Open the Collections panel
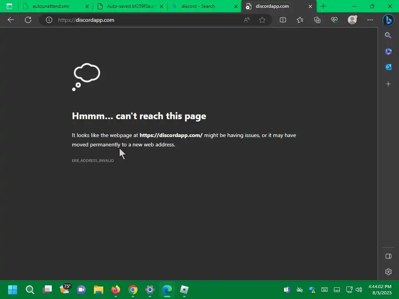This screenshot has width=399, height=299. (317, 20)
